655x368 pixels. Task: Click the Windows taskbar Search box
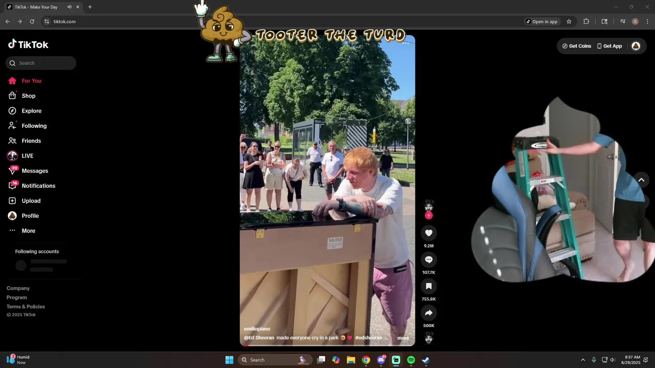tap(274, 360)
